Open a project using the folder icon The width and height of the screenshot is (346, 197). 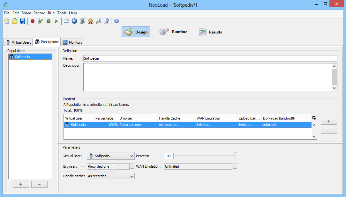click(x=15, y=21)
